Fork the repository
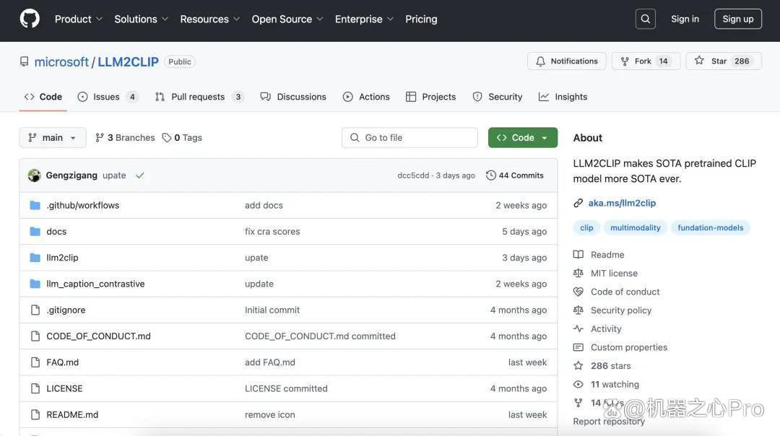This screenshot has width=780, height=436. click(646, 61)
